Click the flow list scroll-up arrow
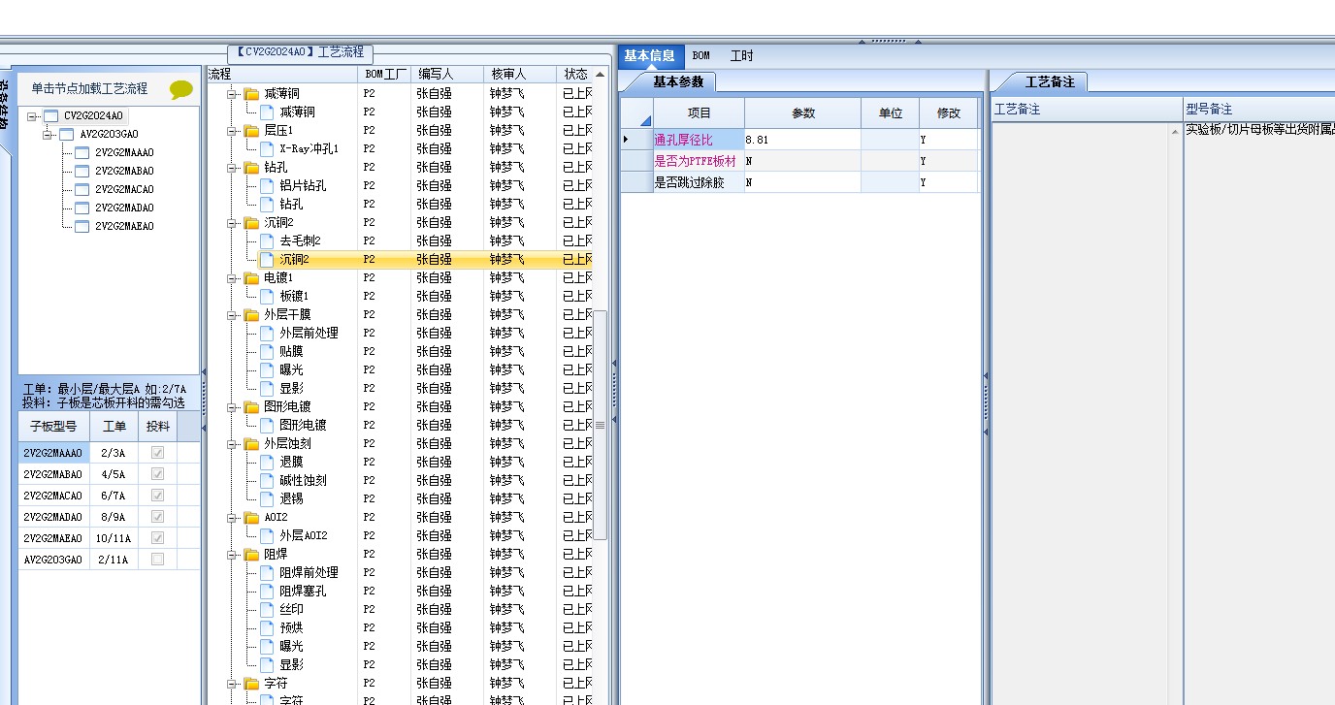1335x705 pixels. click(x=601, y=75)
